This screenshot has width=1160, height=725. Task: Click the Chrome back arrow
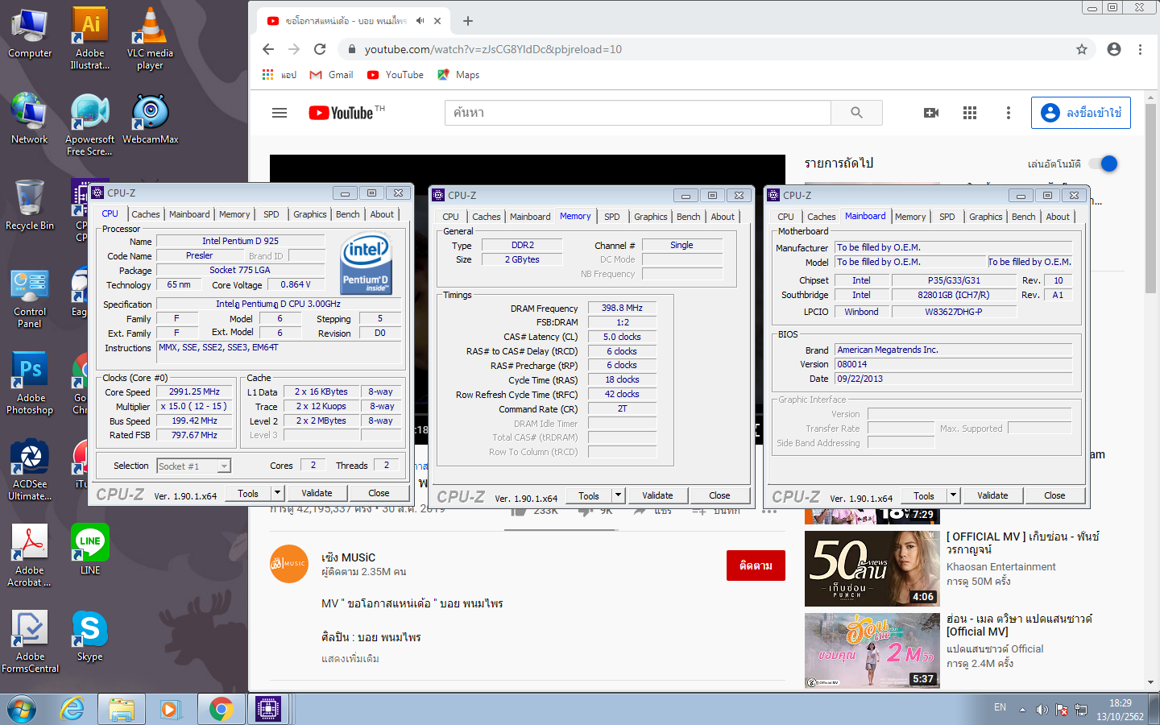[x=268, y=49]
